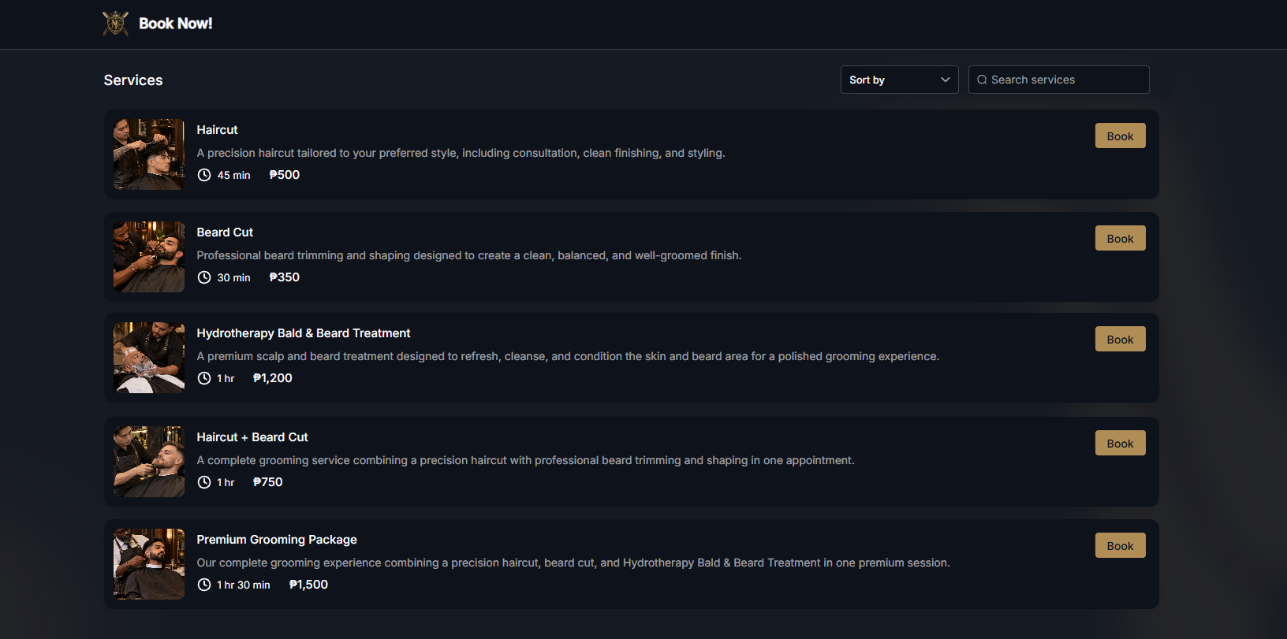This screenshot has width=1287, height=639.
Task: Book the Haircut service
Action: [x=1121, y=136]
